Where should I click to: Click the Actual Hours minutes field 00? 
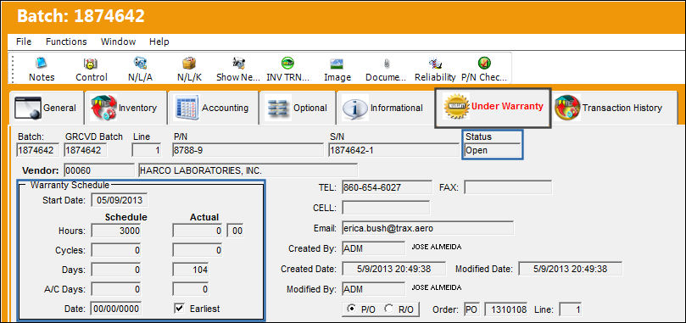coord(235,231)
